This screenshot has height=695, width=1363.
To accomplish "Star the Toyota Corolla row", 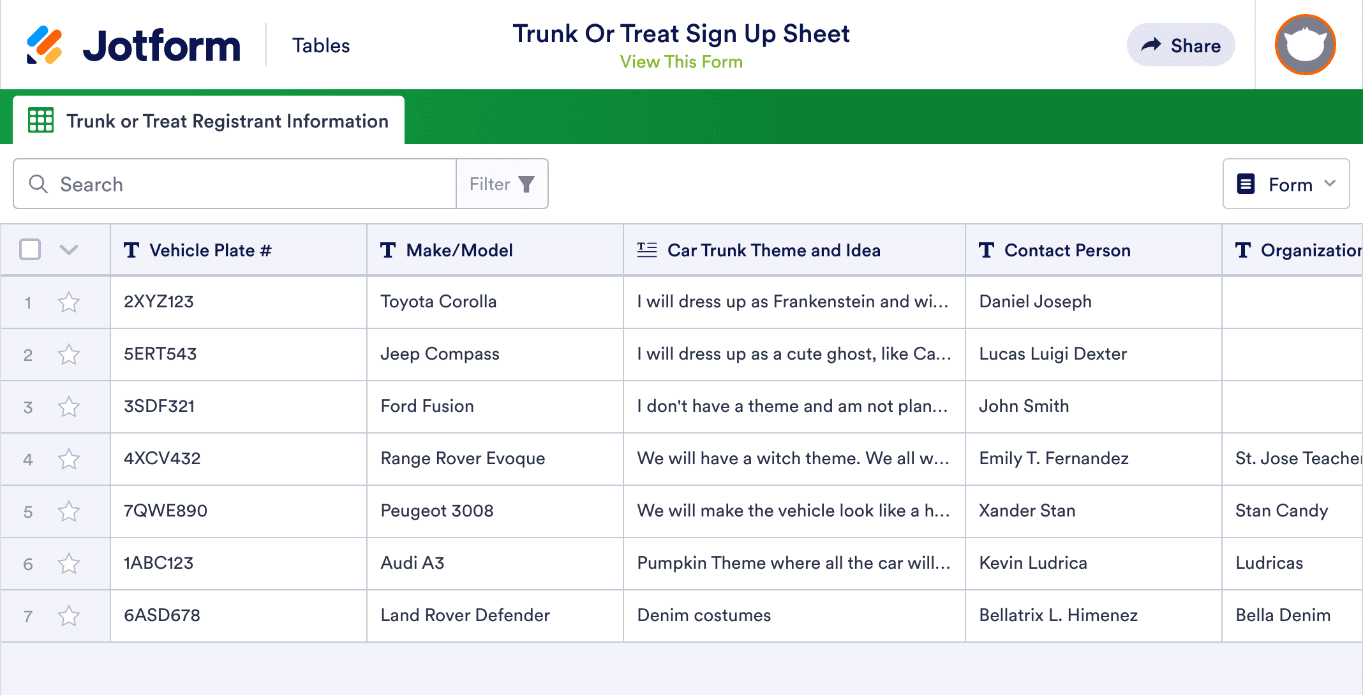I will pyautogui.click(x=69, y=302).
